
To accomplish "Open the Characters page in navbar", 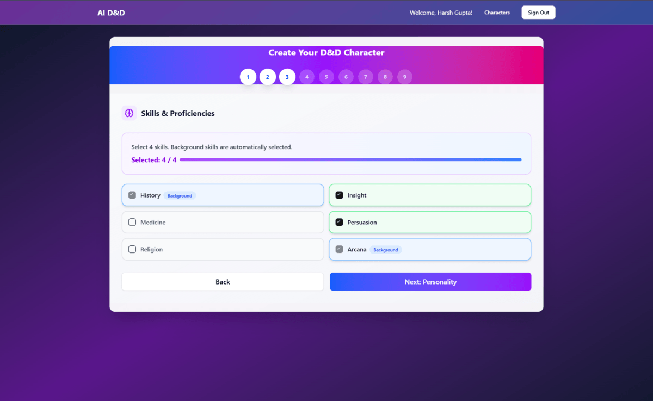I will click(x=497, y=13).
